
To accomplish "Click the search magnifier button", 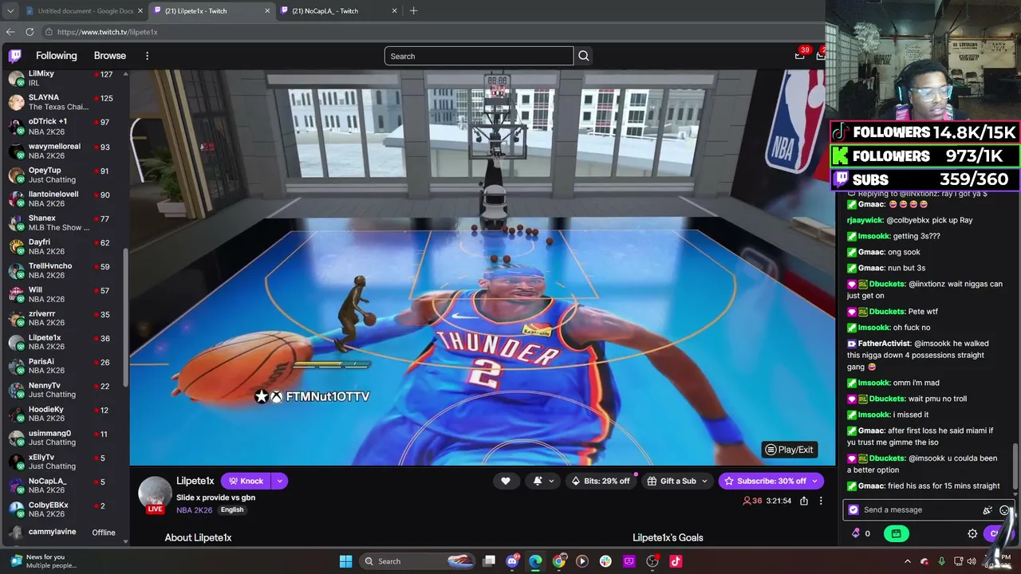I will (584, 56).
